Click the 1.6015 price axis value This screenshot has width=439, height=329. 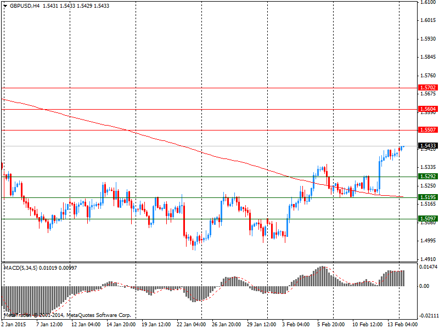(428, 20)
